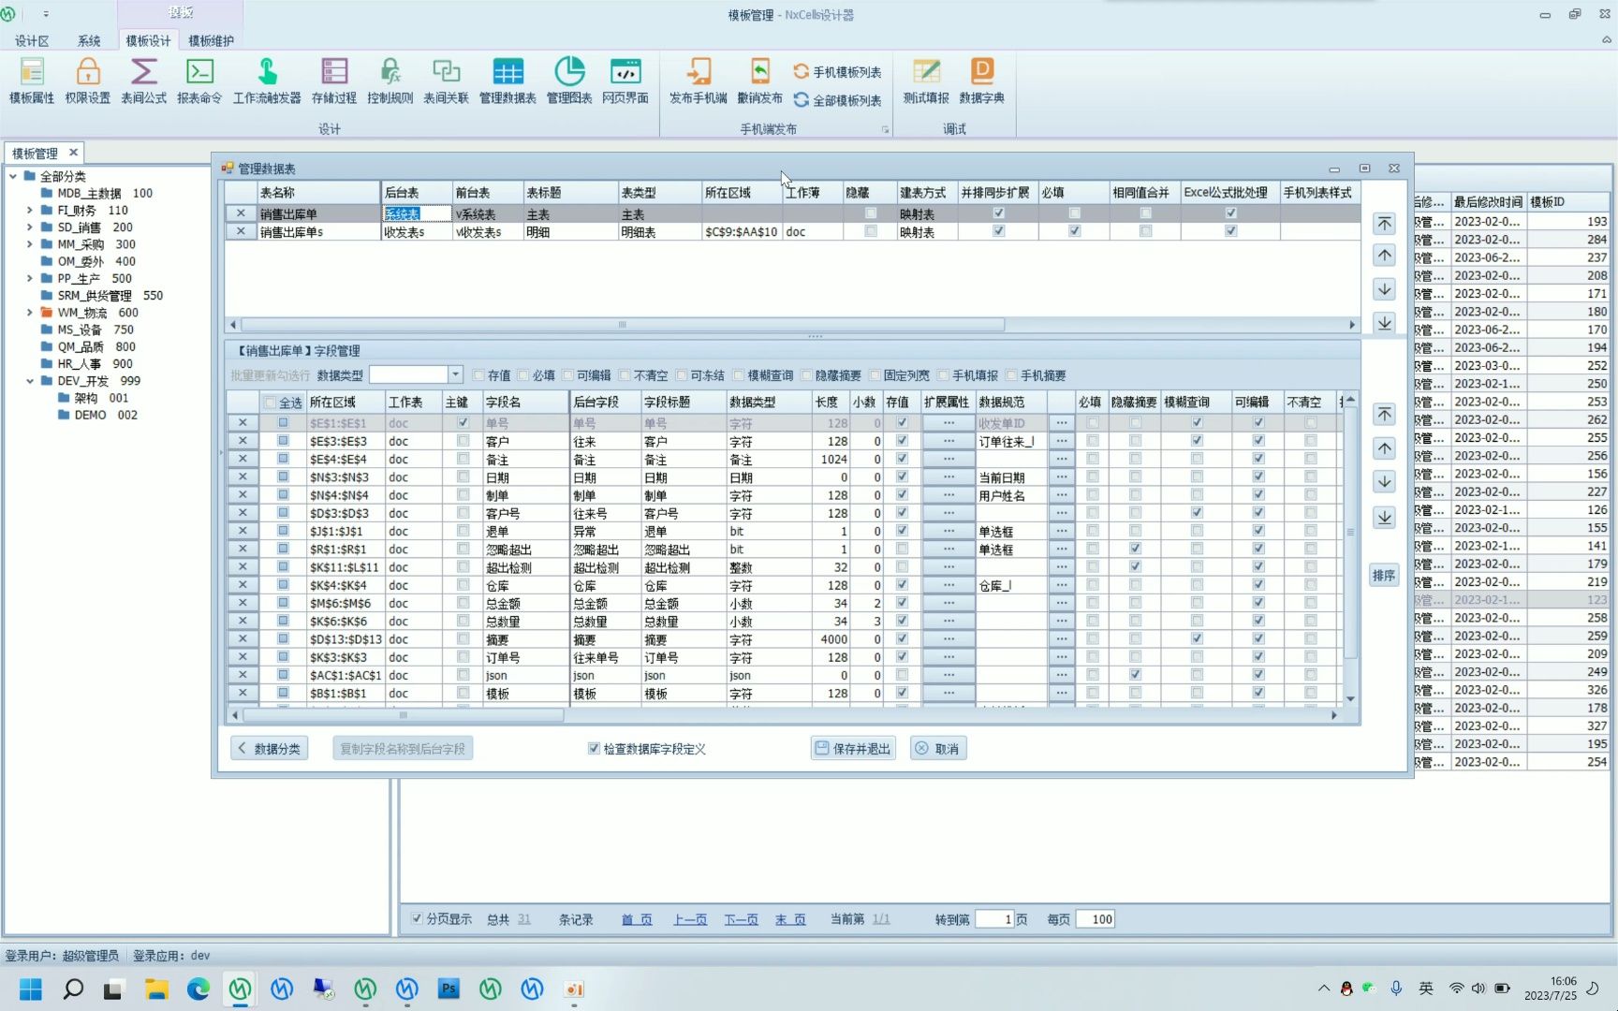Screen dimensions: 1618x1011
Task: Check the 全选 header checkbox
Action: (x=271, y=403)
